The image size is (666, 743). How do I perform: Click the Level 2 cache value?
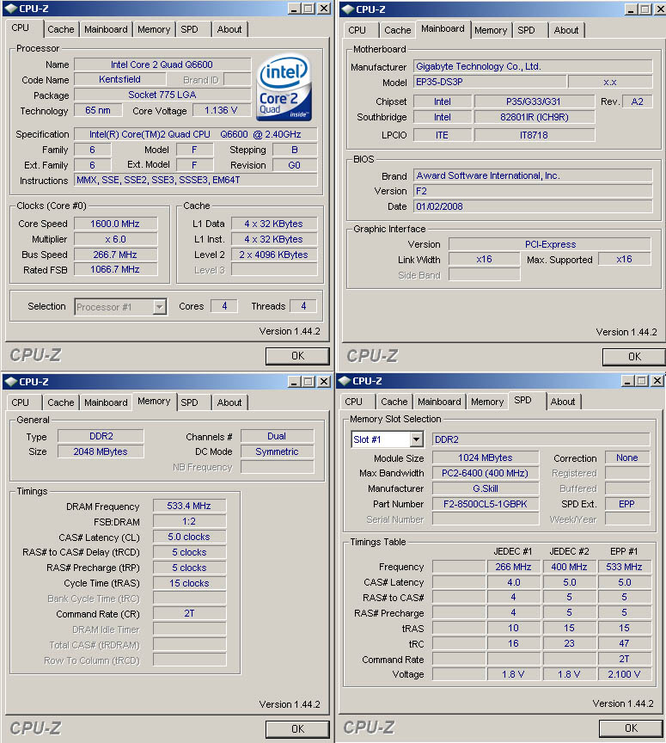click(x=274, y=255)
